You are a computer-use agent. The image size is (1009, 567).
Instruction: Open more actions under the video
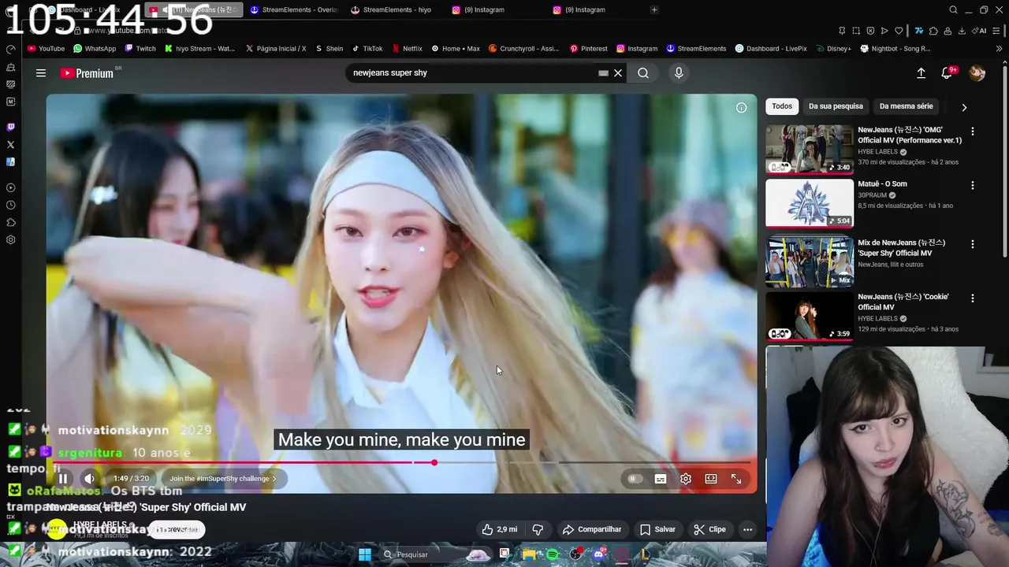(747, 529)
